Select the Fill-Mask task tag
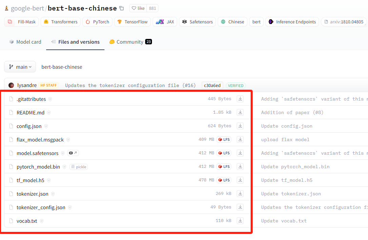Screen dimensions: 368x240 [x=21, y=22]
